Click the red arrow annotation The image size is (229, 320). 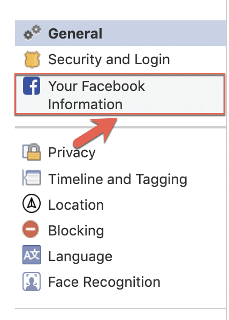(x=96, y=133)
